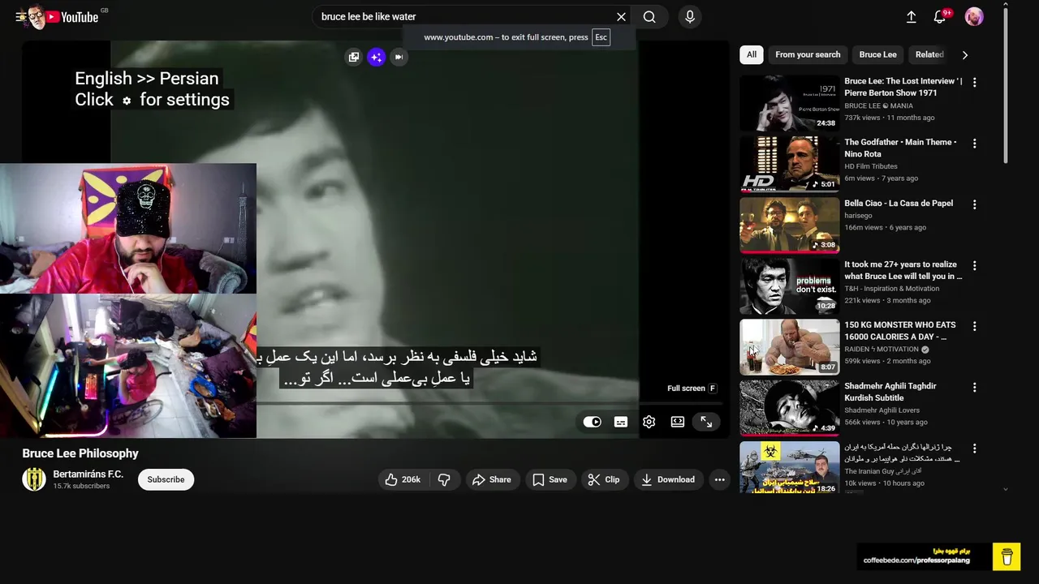Open the Bertamiráns F.C. channel avatar
The image size is (1039, 584).
[34, 479]
